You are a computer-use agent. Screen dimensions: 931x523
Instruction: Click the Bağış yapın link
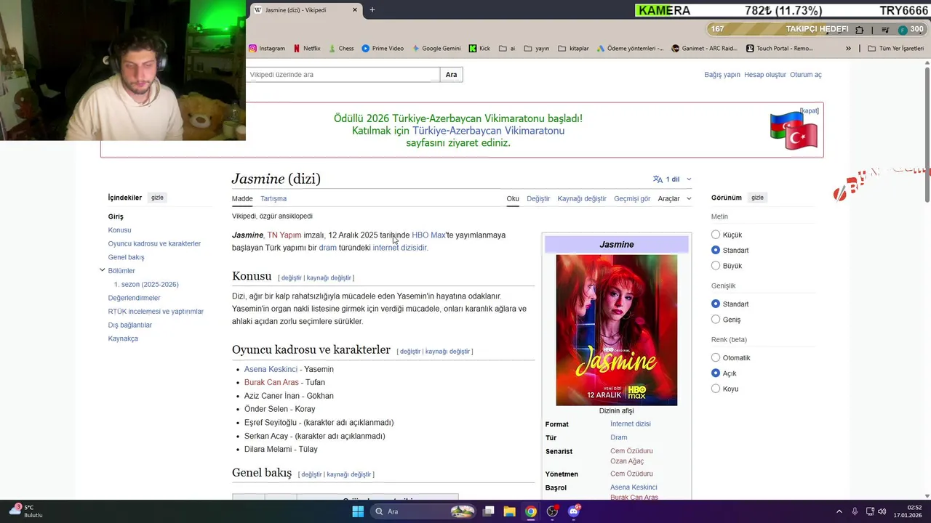click(x=722, y=75)
